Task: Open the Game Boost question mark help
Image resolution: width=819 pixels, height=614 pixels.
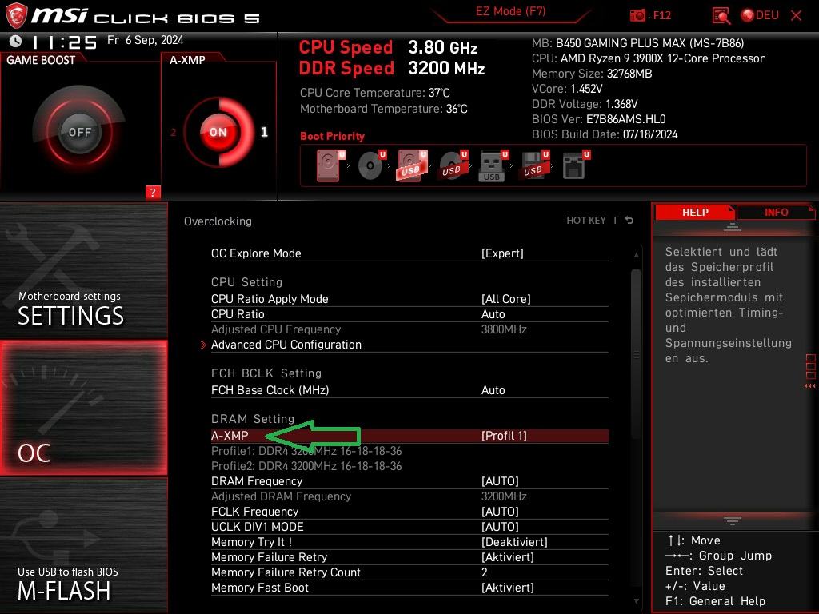Action: (153, 192)
